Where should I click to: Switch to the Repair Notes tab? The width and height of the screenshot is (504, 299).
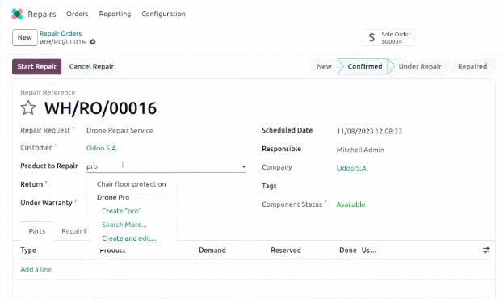74,231
